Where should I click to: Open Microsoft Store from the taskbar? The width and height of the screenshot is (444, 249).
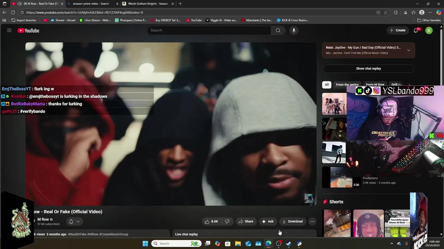point(228,243)
